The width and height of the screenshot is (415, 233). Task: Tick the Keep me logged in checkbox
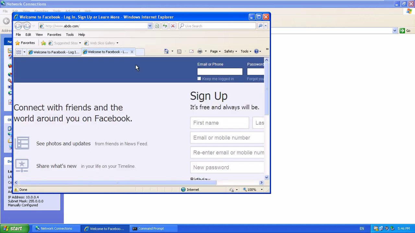pyautogui.click(x=199, y=79)
